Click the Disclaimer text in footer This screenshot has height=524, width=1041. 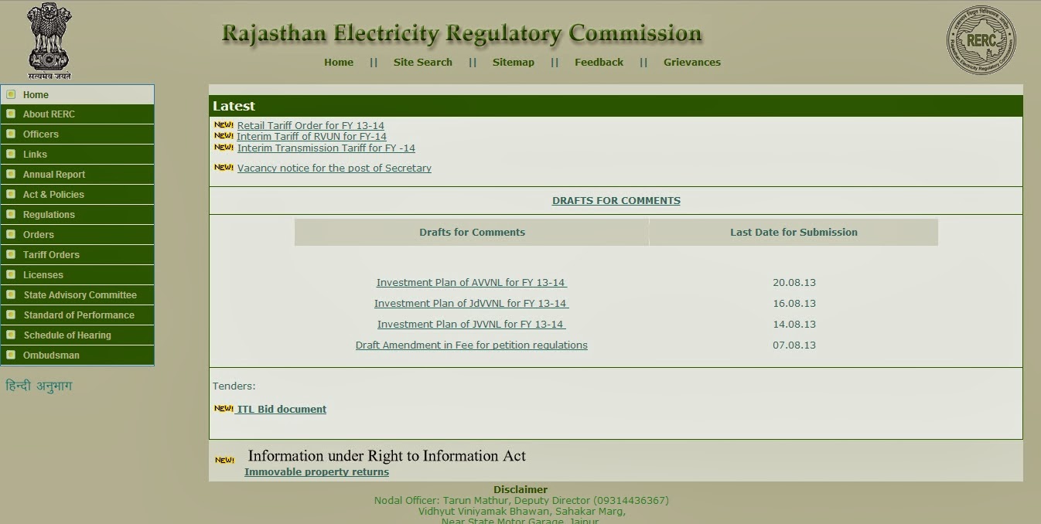point(520,489)
